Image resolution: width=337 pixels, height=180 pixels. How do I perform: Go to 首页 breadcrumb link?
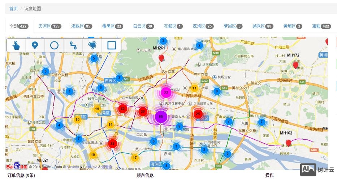pos(13,9)
